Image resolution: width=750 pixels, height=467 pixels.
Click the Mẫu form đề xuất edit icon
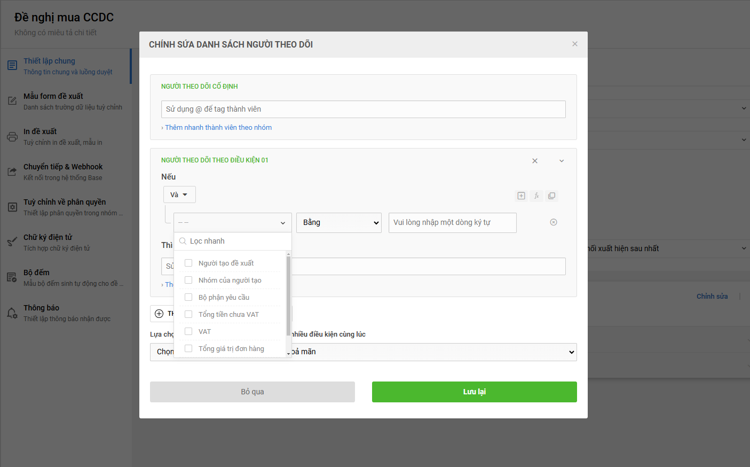(12, 101)
